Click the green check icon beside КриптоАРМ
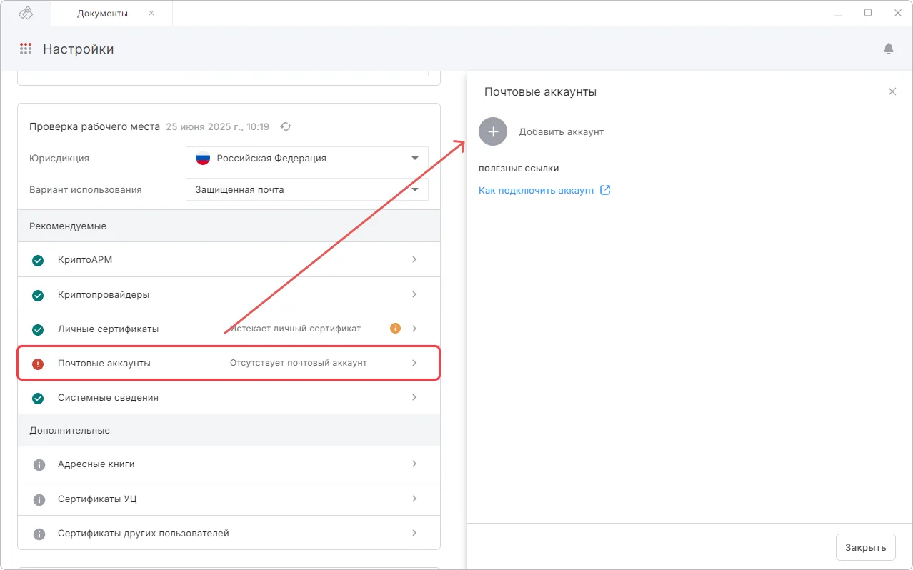Image resolution: width=913 pixels, height=570 pixels. [x=38, y=260]
